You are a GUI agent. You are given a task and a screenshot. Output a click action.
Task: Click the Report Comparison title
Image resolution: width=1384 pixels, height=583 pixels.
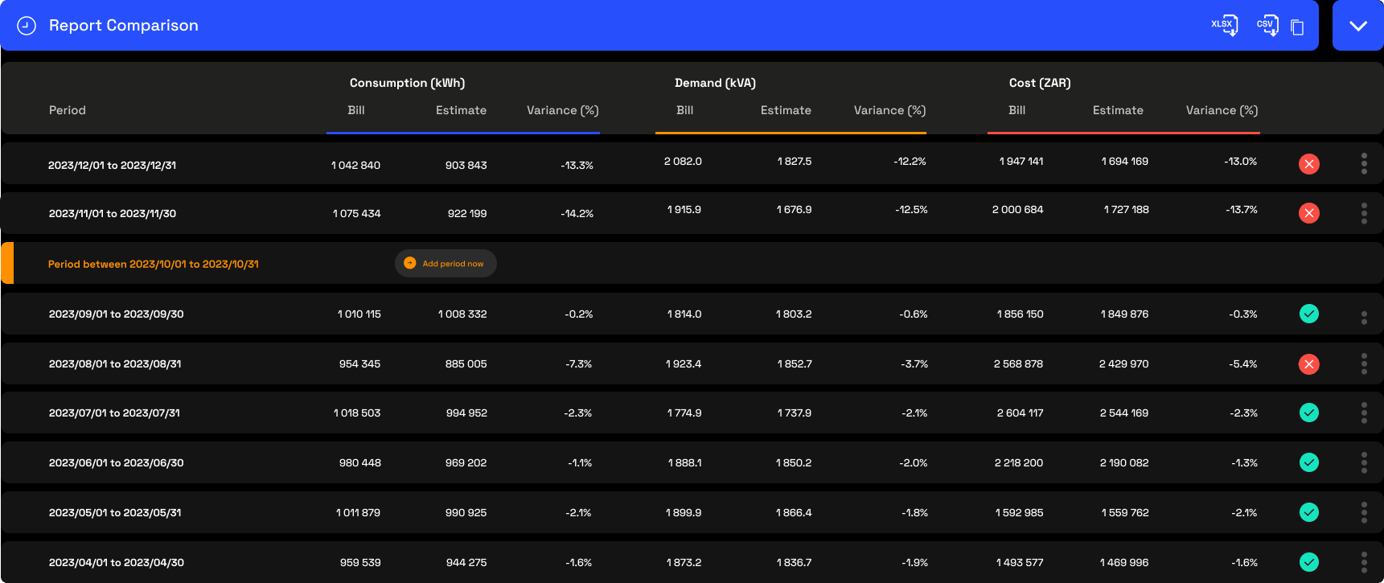tap(124, 26)
